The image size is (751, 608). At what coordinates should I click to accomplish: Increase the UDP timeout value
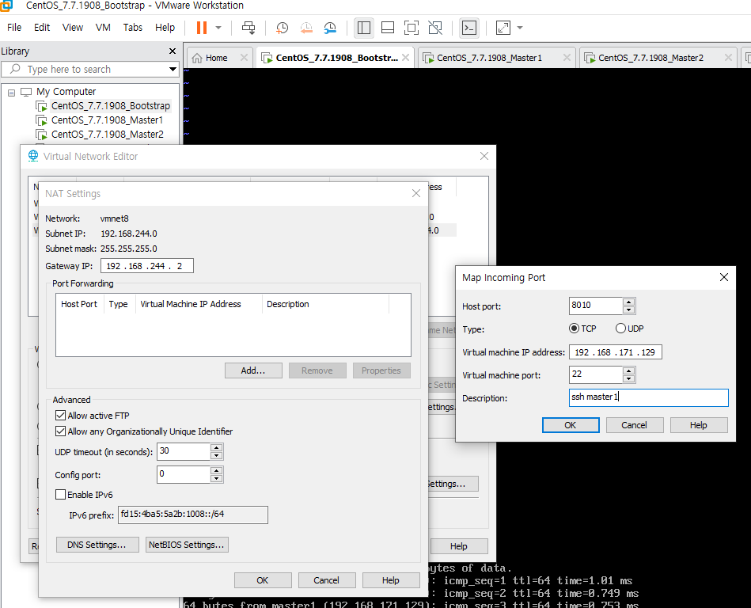pyautogui.click(x=217, y=447)
